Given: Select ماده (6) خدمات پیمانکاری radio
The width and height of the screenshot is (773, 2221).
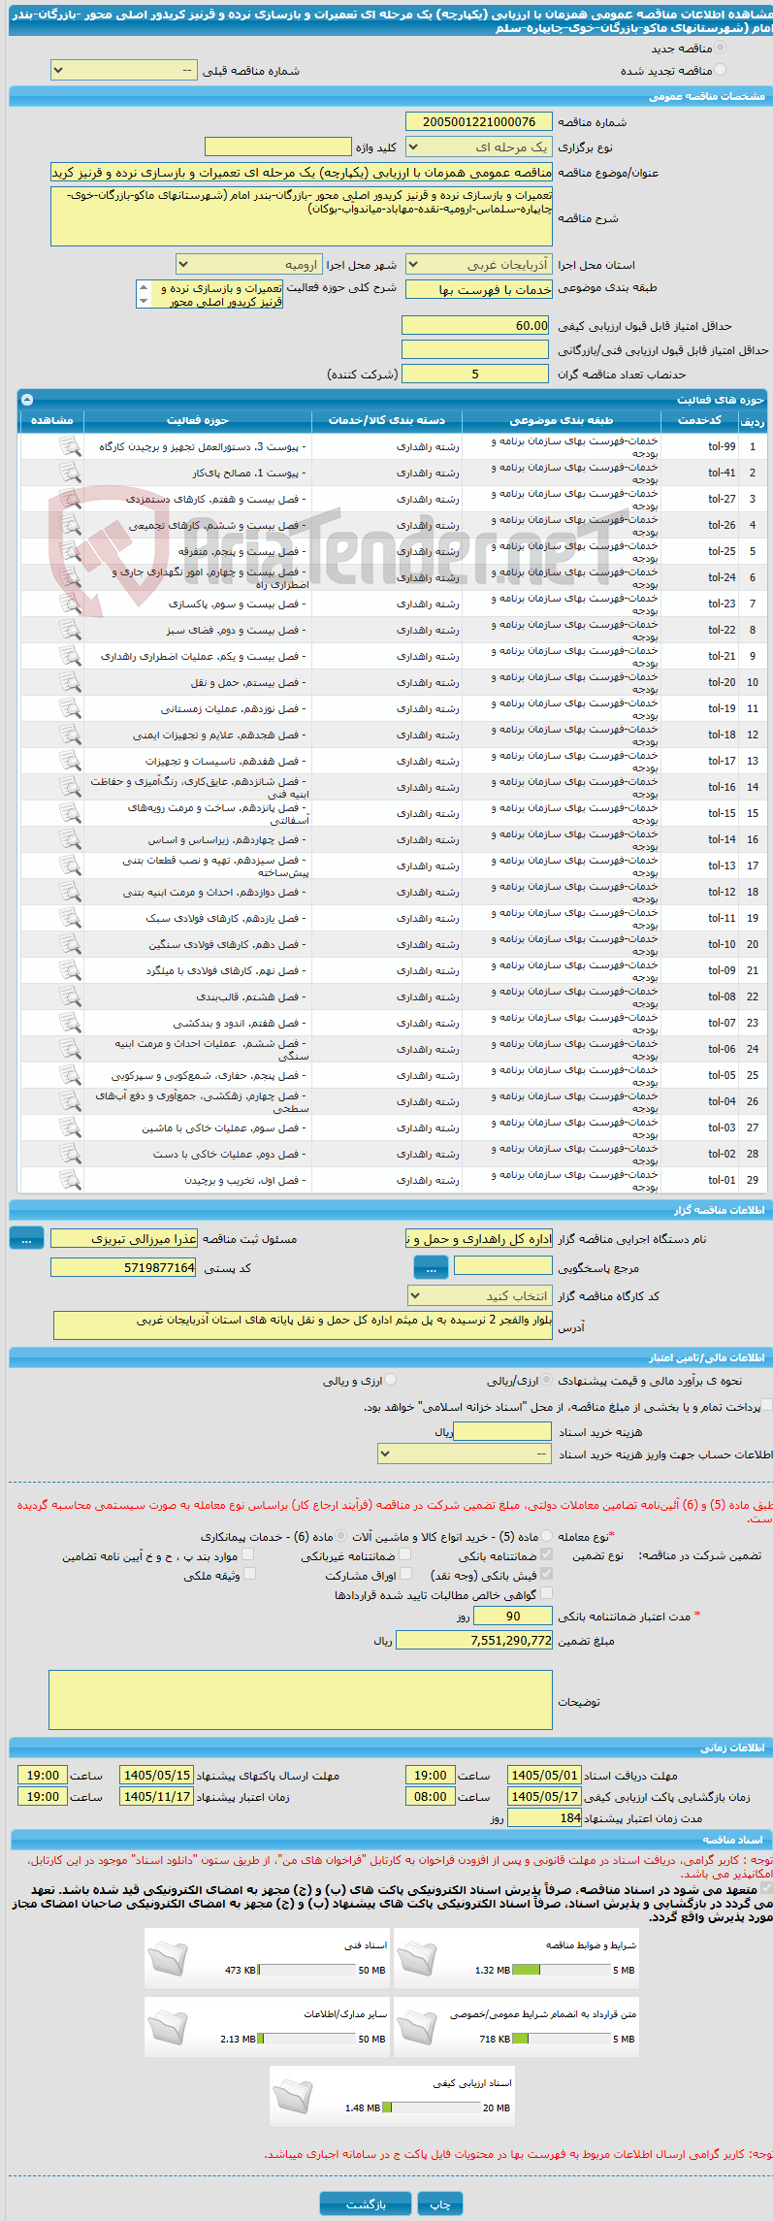Looking at the screenshot, I should click(x=341, y=1536).
